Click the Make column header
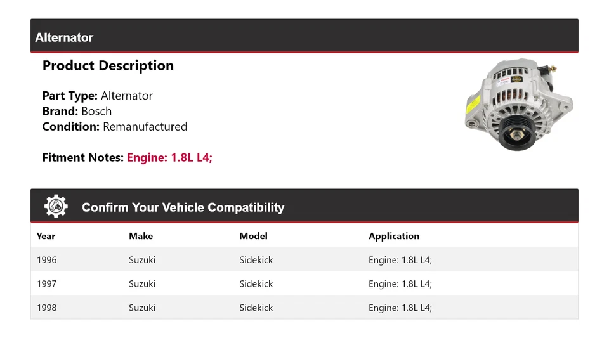 (141, 236)
